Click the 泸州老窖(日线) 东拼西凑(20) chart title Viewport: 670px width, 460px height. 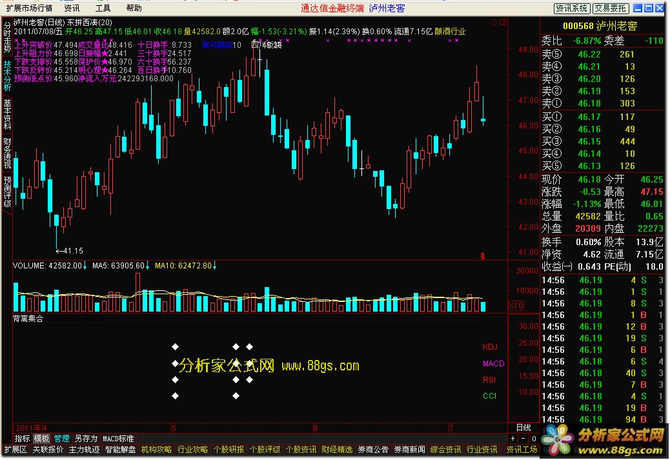coord(63,22)
